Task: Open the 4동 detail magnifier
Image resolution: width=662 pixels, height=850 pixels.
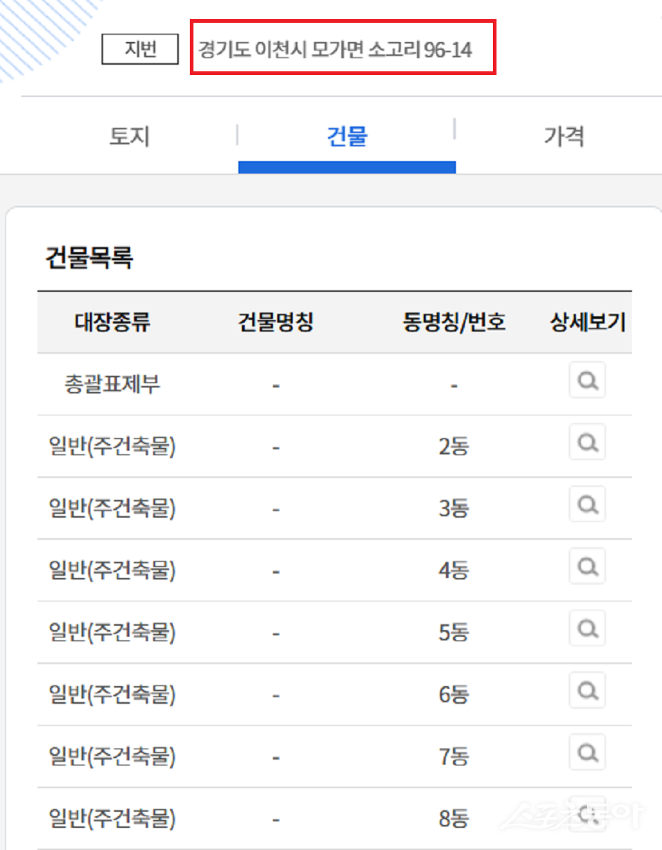Action: (x=587, y=567)
